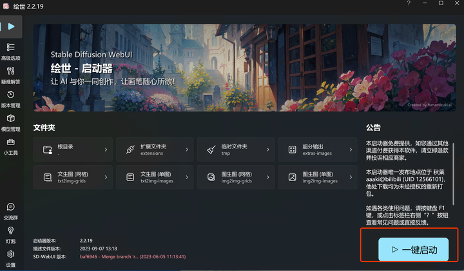Open the 临时文件夹 tmp folder entry

236,150
